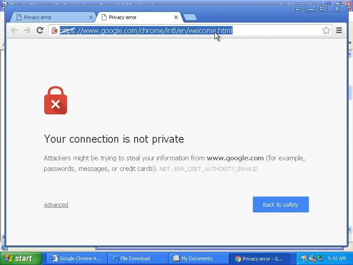Viewport: 353px width, 265px height.
Task: Click the large red padlock error icon
Action: (x=56, y=100)
